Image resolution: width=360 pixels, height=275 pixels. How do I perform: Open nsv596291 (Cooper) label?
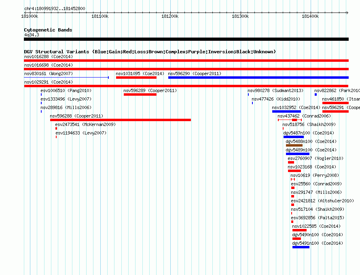click(341, 107)
